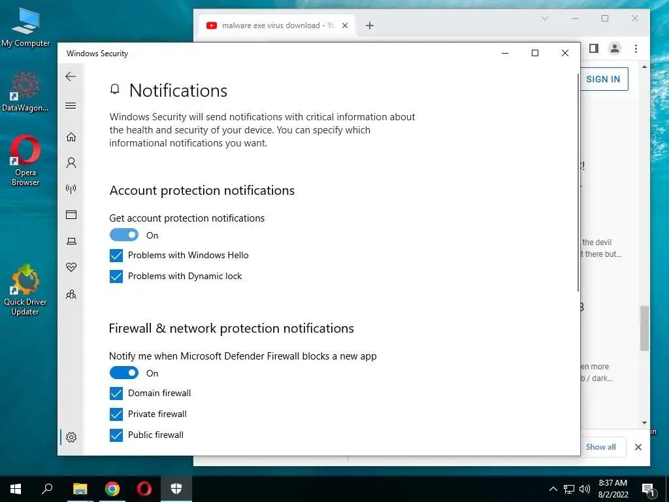The height and width of the screenshot is (502, 669).
Task: Minimize the Windows Security window
Action: (505, 54)
